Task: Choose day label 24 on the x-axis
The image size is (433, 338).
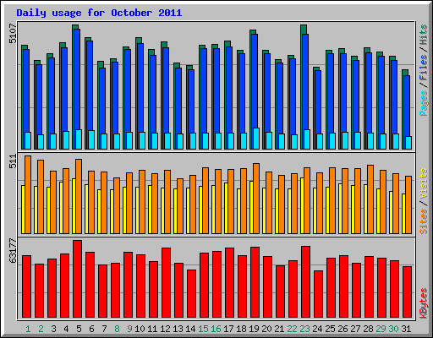Action: click(317, 329)
